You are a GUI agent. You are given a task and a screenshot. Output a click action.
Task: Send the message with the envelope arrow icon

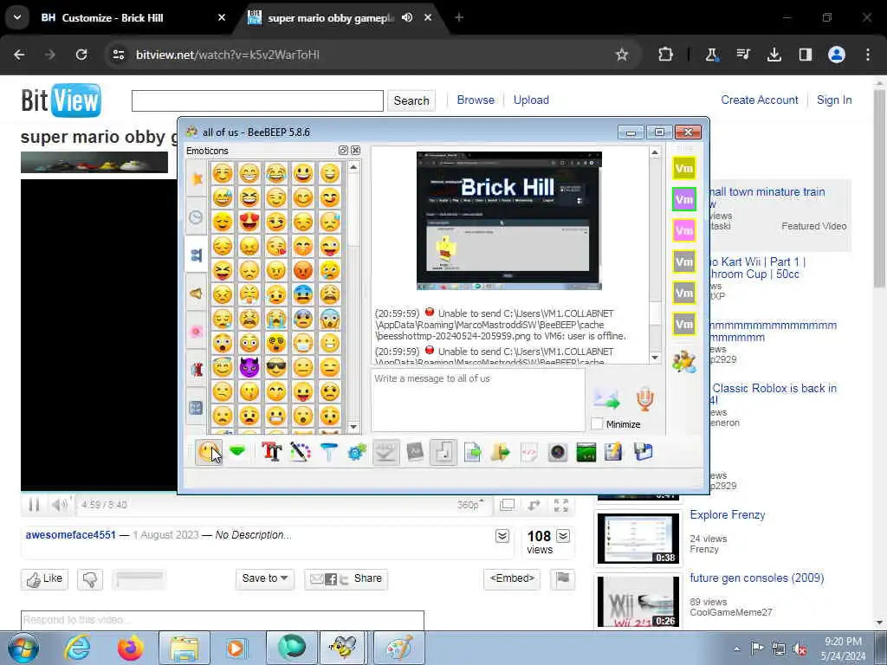coord(606,399)
